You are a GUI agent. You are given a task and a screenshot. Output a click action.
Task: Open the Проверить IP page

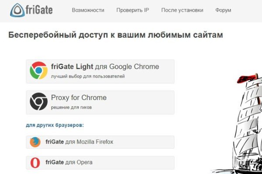pos(132,10)
